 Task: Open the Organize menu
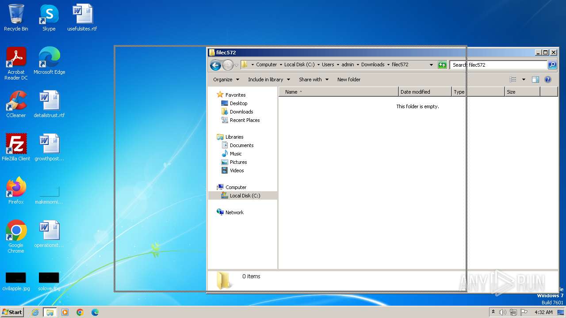pos(226,79)
